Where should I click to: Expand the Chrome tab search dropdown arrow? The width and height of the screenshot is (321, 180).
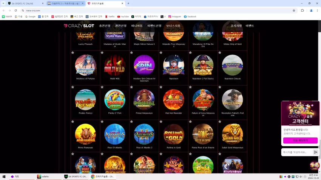(x=3, y=3)
